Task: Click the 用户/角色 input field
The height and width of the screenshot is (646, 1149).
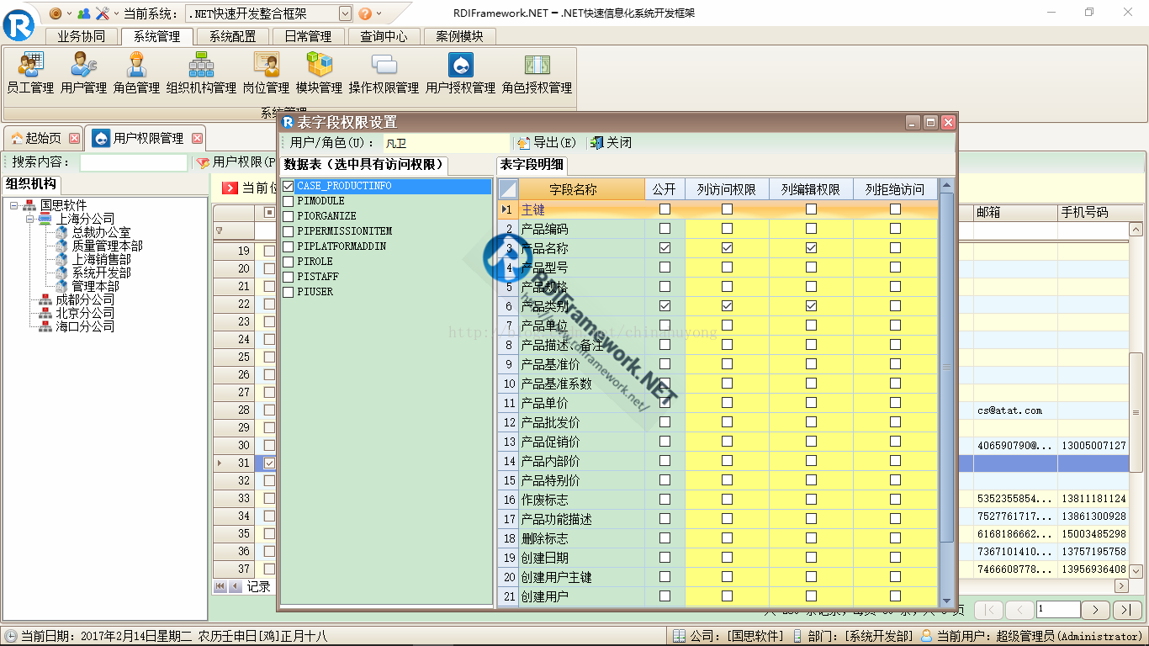Action: (447, 143)
